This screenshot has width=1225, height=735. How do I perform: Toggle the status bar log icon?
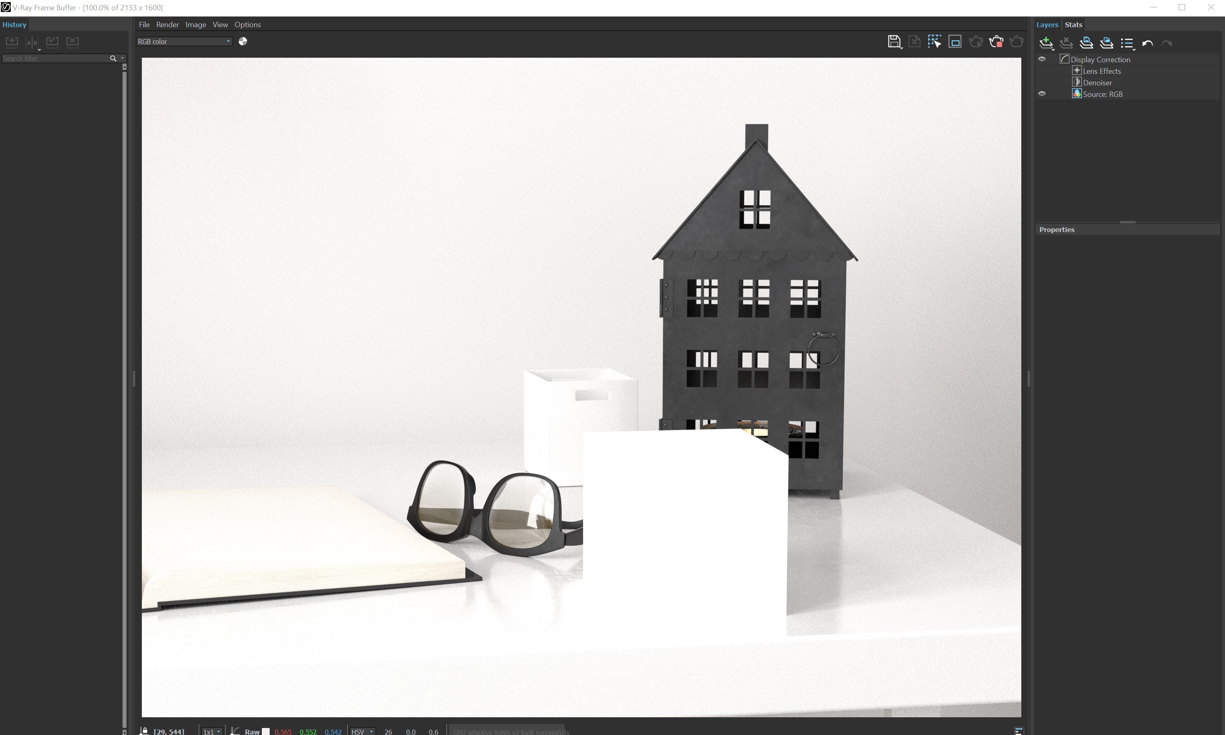coord(1018,731)
